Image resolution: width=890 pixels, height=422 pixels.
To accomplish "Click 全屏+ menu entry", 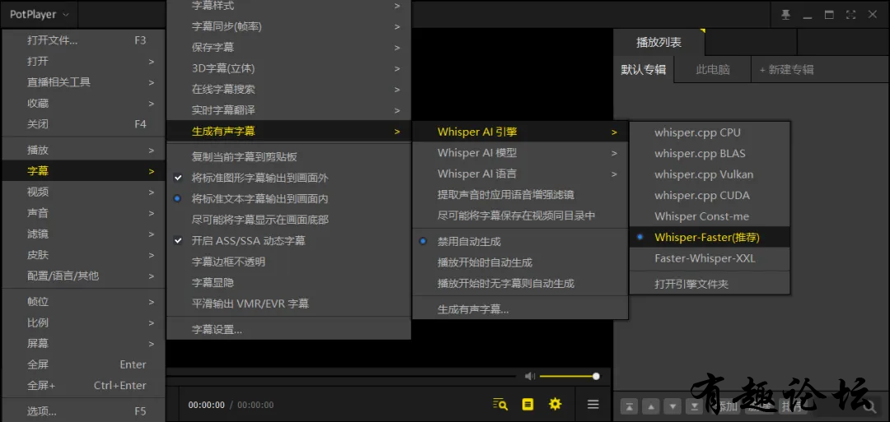I will click(x=84, y=385).
